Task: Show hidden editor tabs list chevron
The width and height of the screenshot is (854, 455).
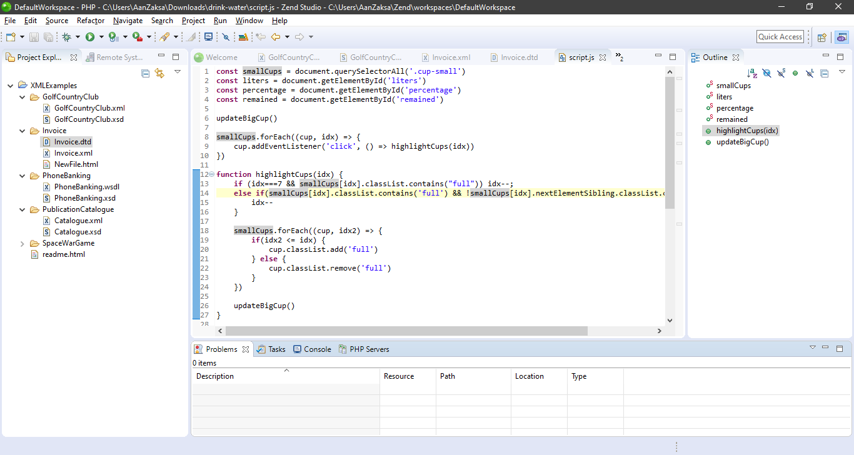Action: coord(619,57)
